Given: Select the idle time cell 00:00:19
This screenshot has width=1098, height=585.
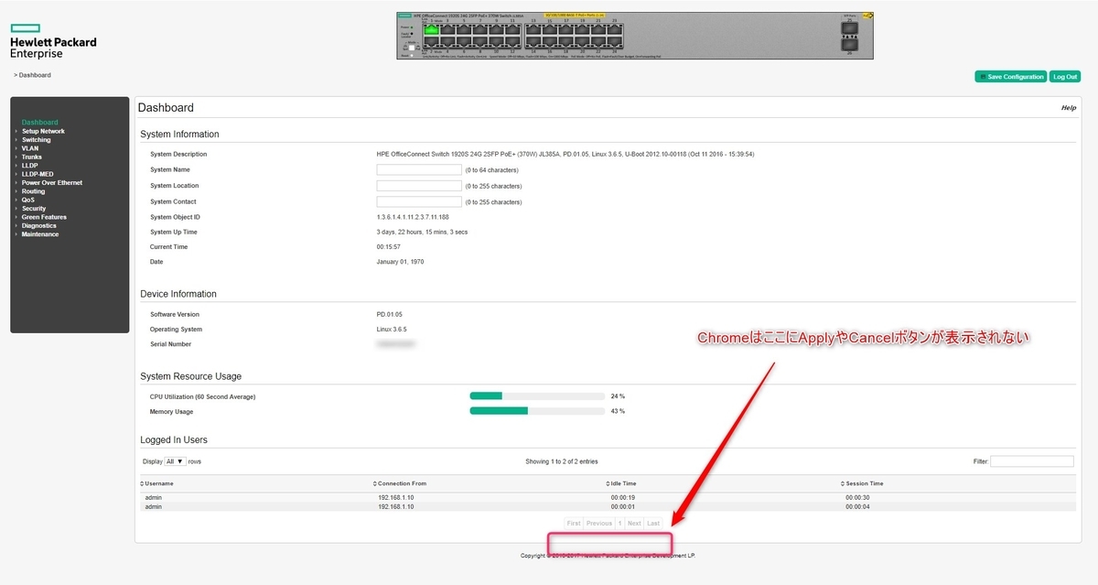Looking at the screenshot, I should tap(623, 498).
